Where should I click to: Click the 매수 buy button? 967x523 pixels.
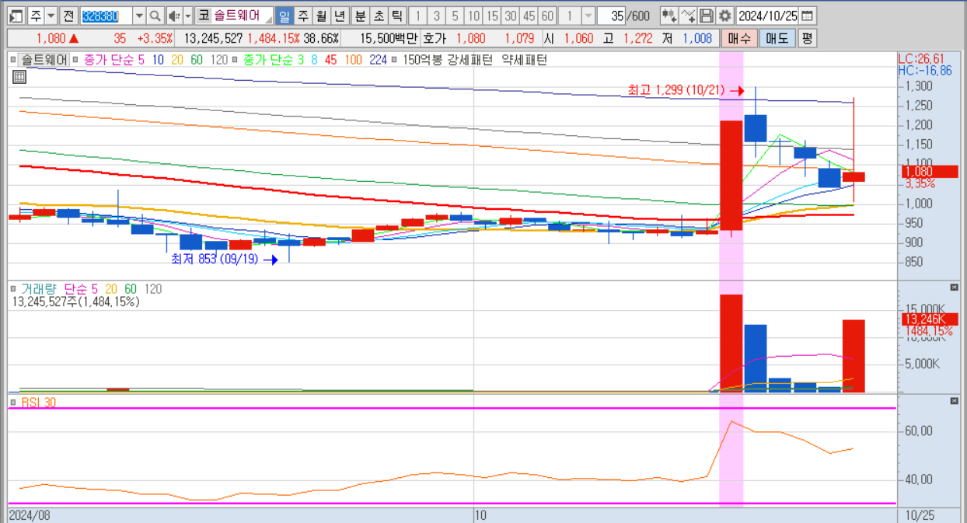pyautogui.click(x=738, y=38)
